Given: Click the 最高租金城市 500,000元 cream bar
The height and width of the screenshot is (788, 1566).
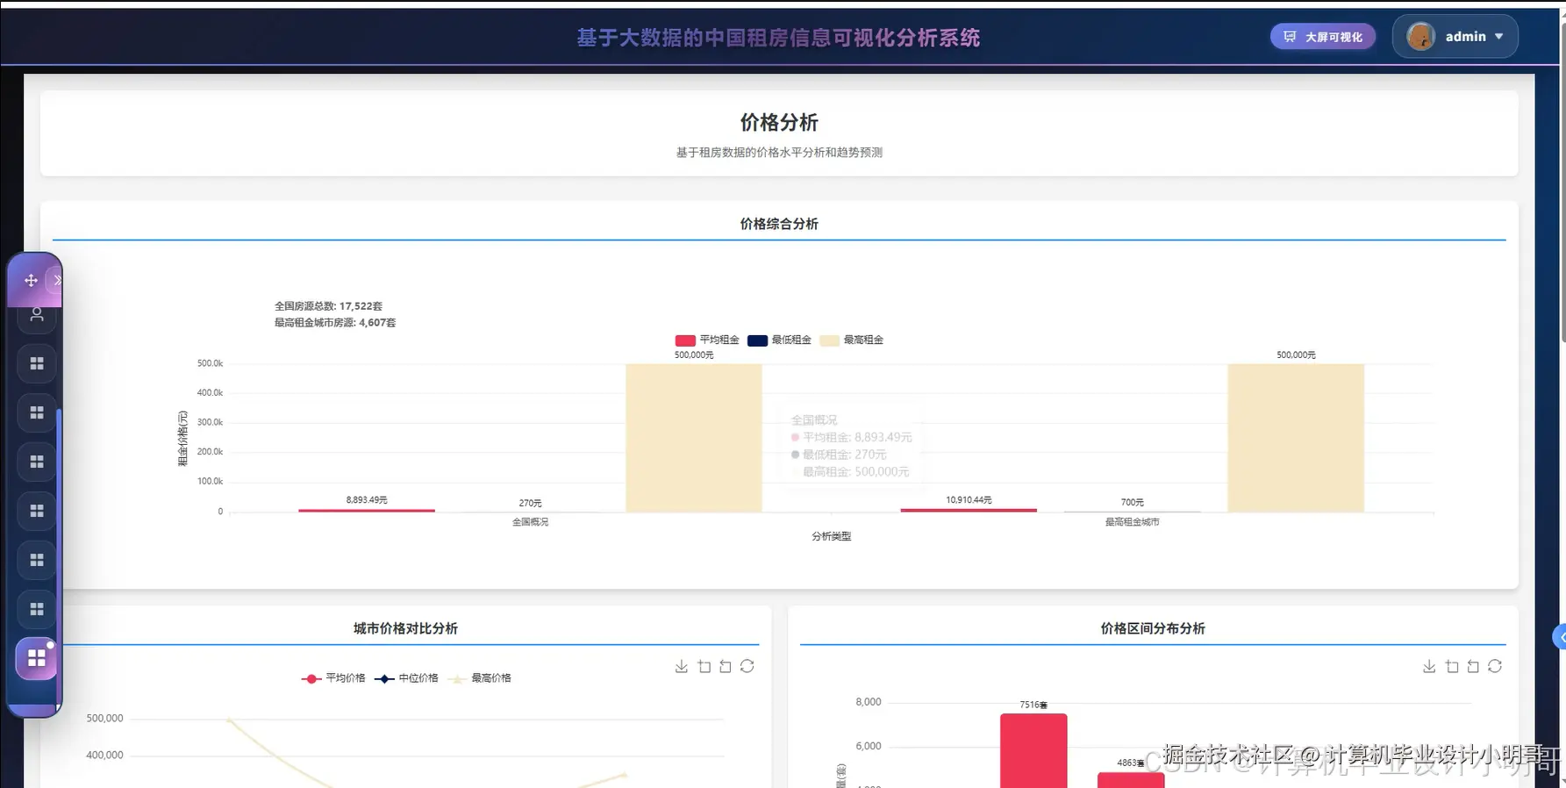Looking at the screenshot, I should click(1296, 438).
